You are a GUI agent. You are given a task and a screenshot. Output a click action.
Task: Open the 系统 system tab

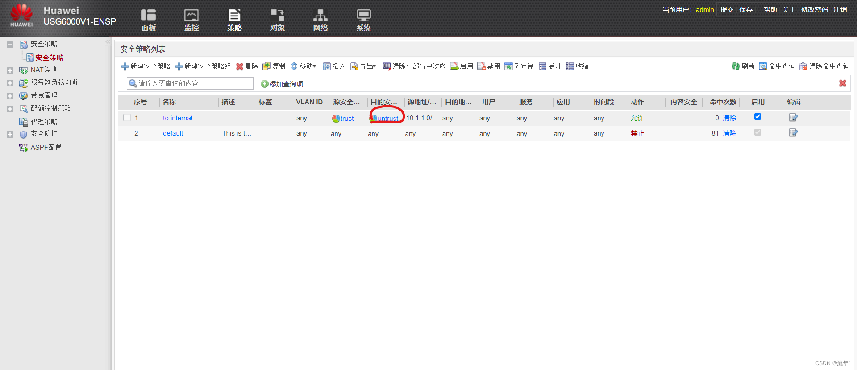click(363, 20)
